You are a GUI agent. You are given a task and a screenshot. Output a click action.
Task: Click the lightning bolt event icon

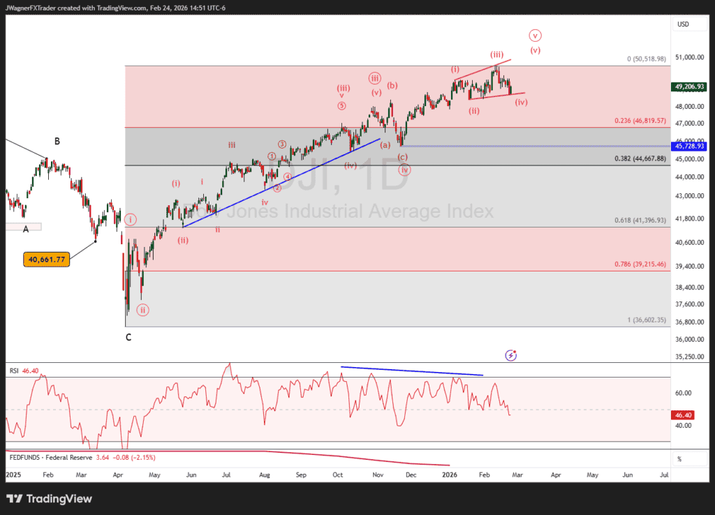[x=511, y=355]
